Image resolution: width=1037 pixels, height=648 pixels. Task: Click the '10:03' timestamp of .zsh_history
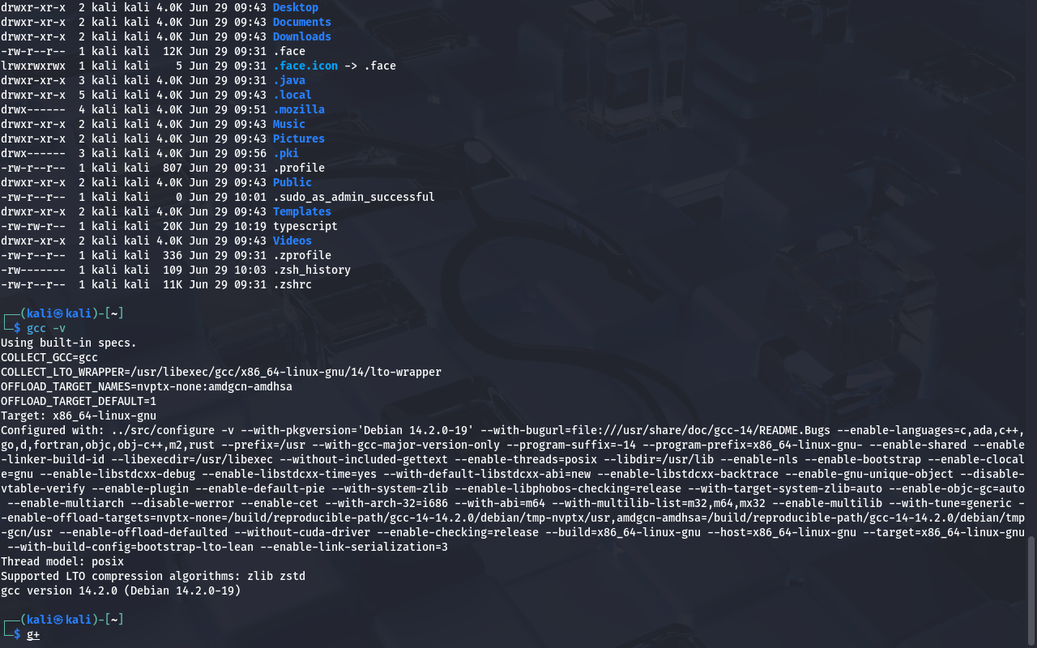click(250, 270)
